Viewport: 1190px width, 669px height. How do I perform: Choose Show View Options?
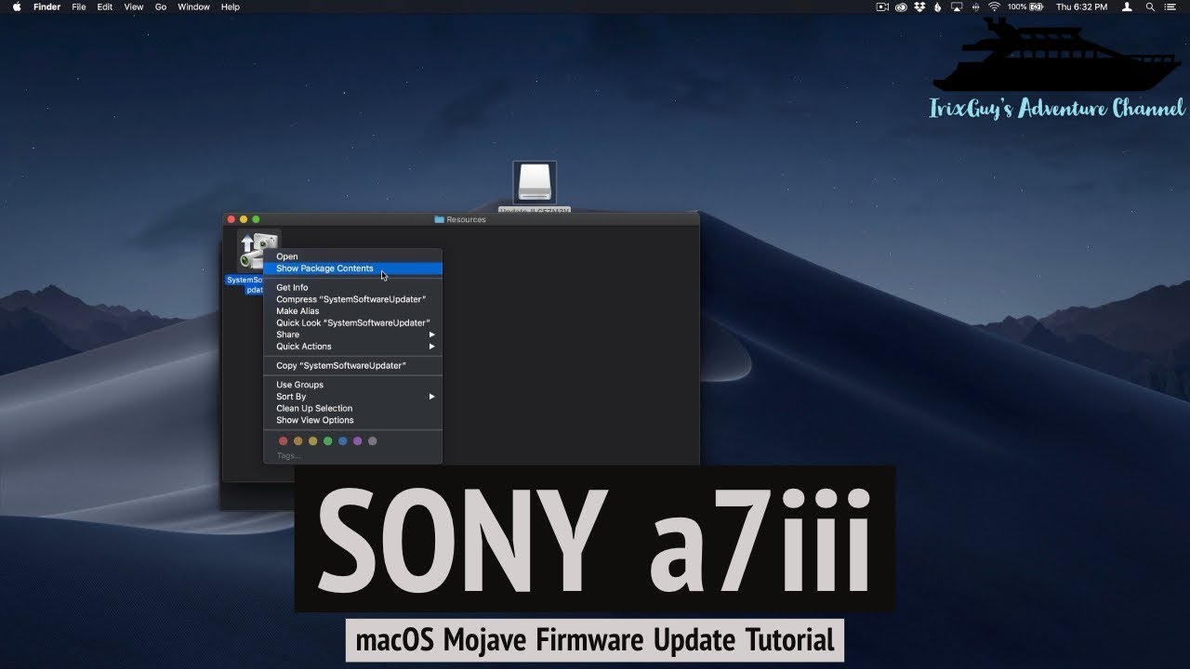pos(353,420)
